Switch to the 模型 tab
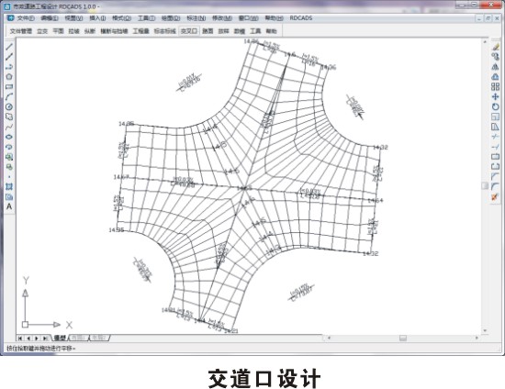Viewport: 505px width, 389px height. [60, 338]
